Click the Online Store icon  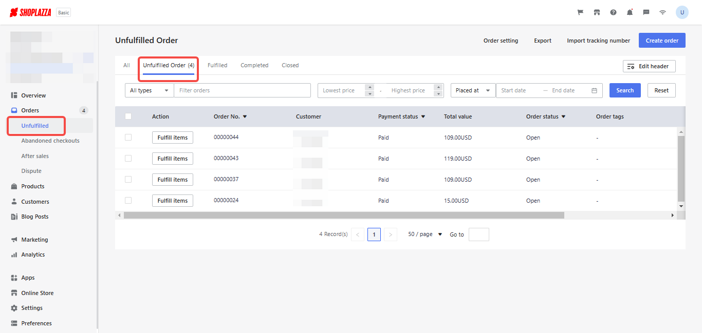point(14,293)
